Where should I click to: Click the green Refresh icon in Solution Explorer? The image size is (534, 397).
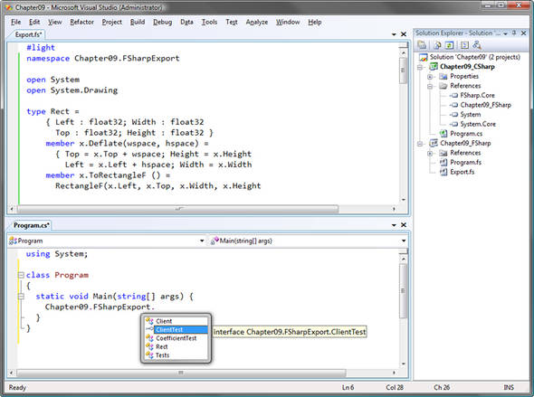(450, 45)
